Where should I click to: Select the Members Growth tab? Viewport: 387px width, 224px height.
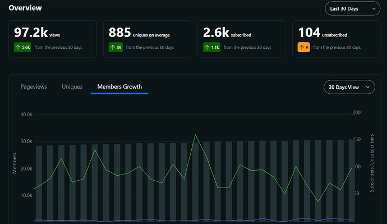[x=119, y=87]
